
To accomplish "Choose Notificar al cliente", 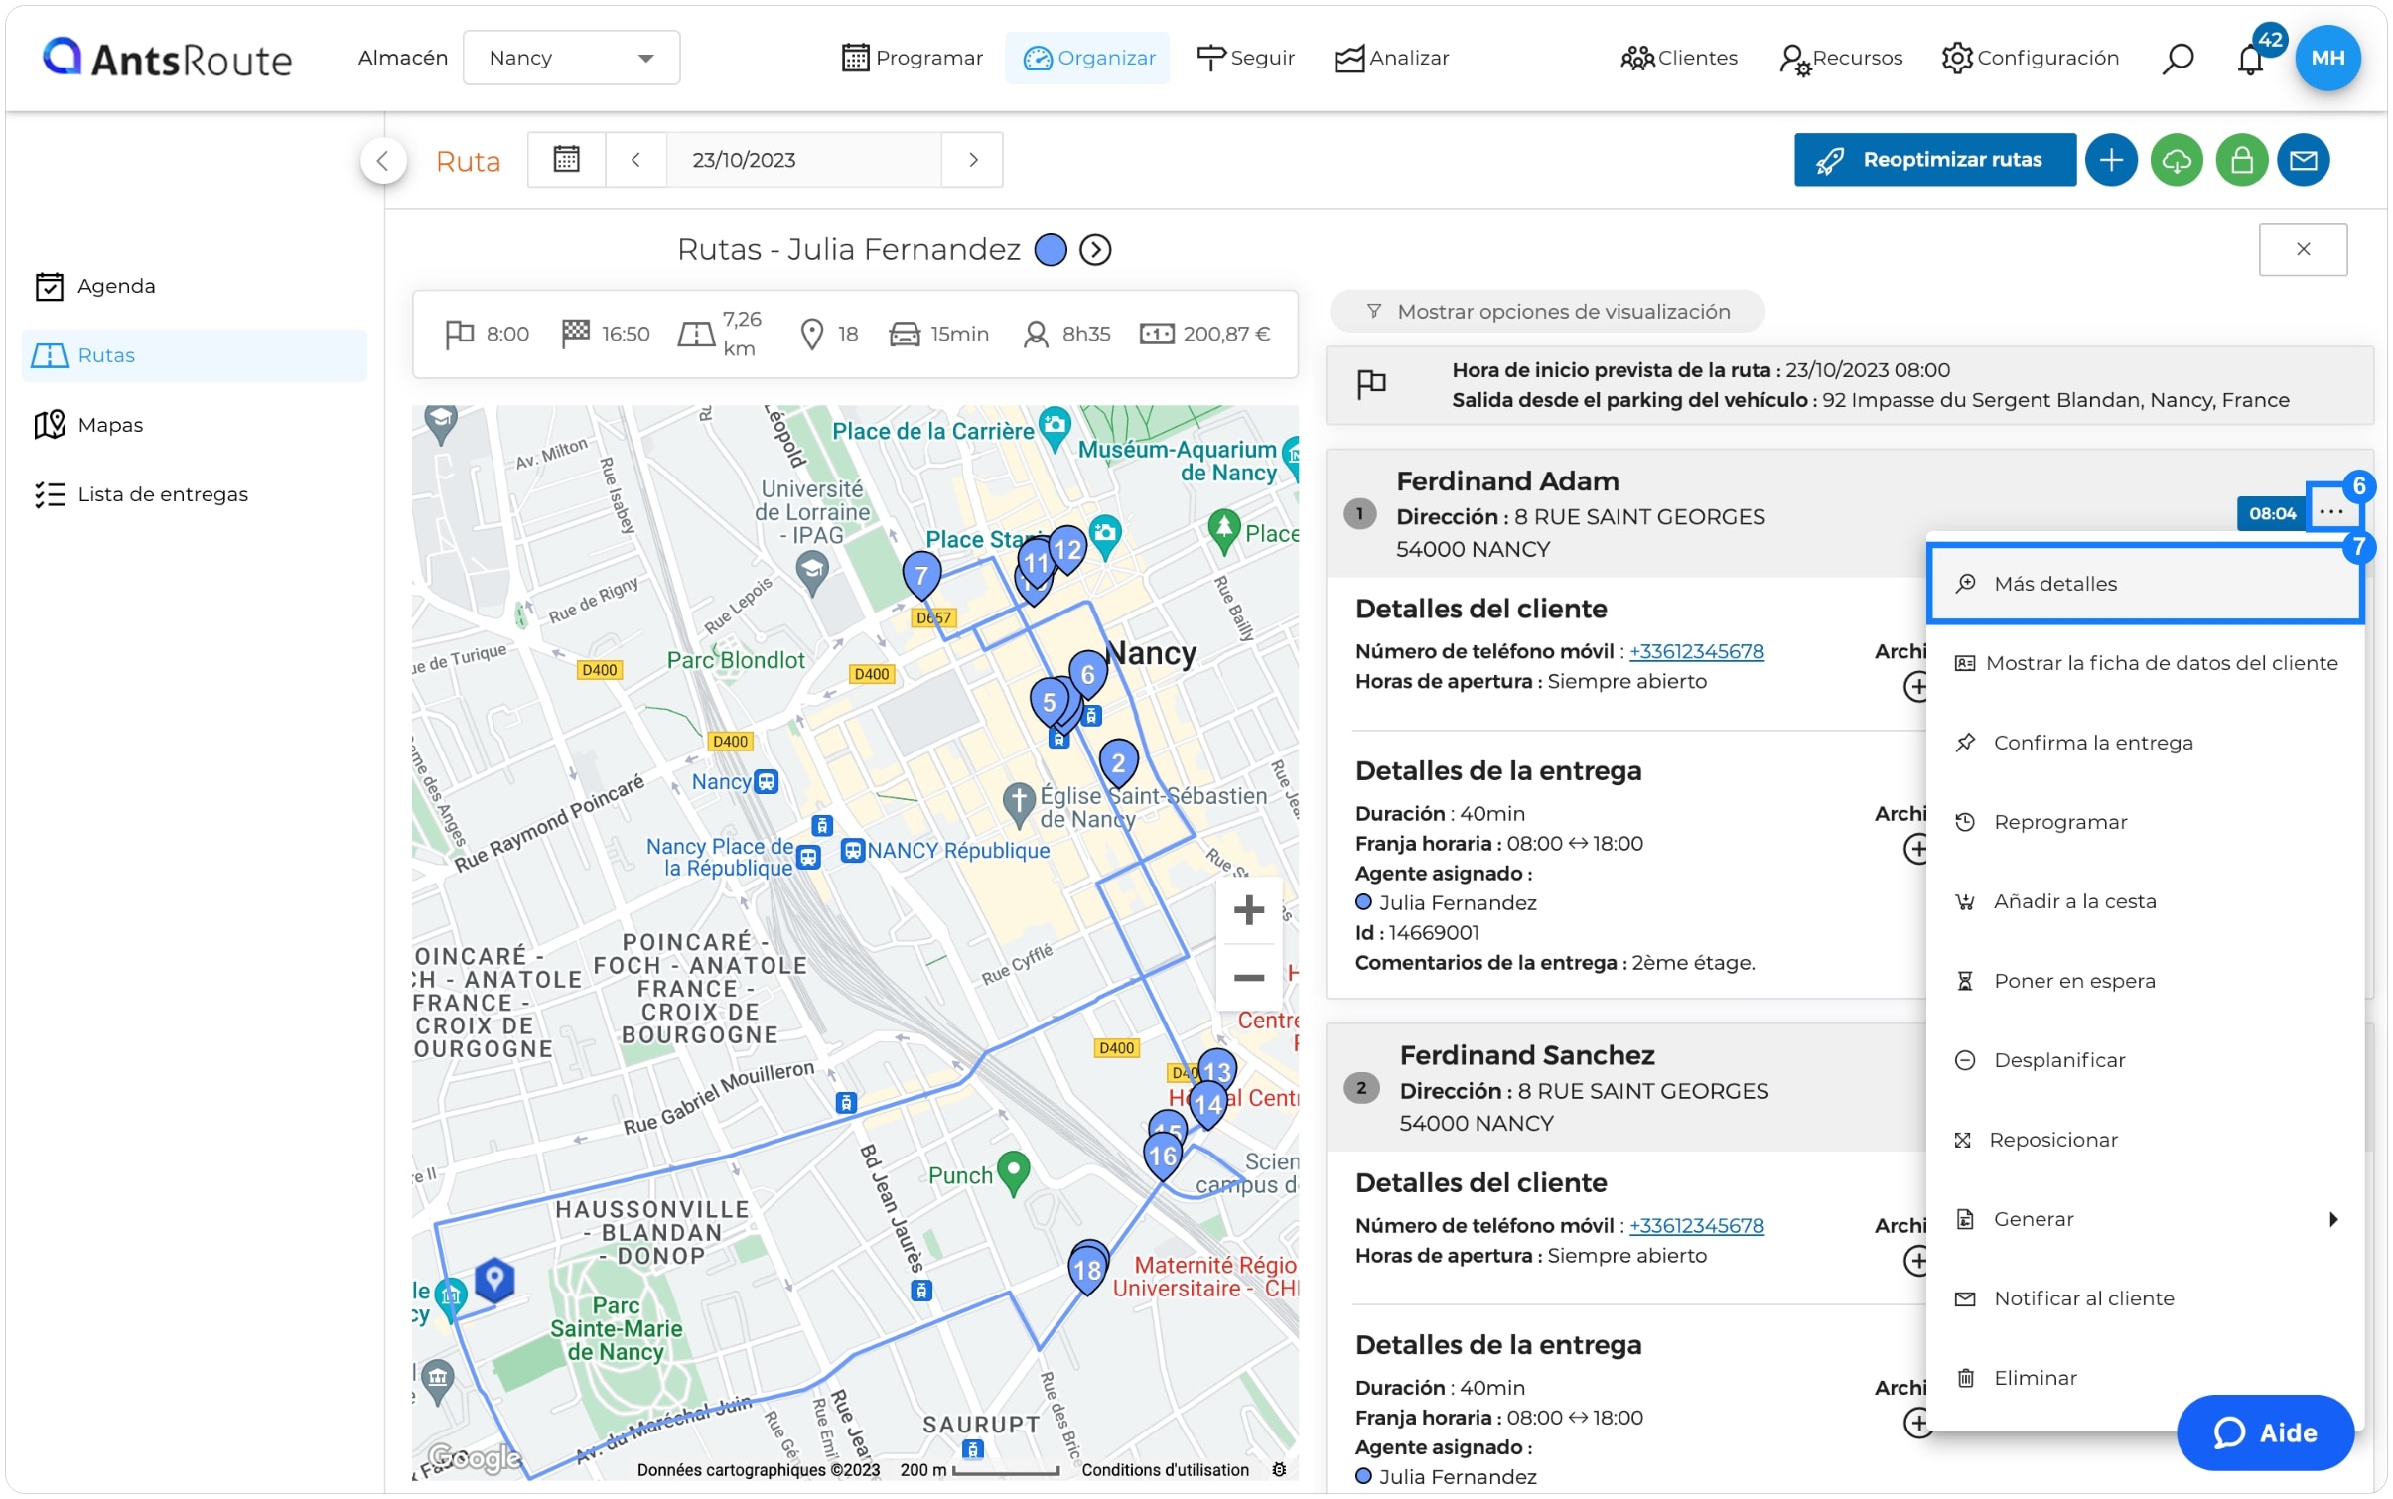I will (x=2145, y=1298).
